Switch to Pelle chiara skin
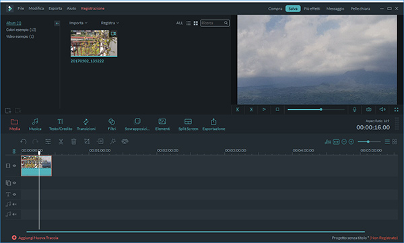This screenshot has width=404, height=243. point(360,9)
